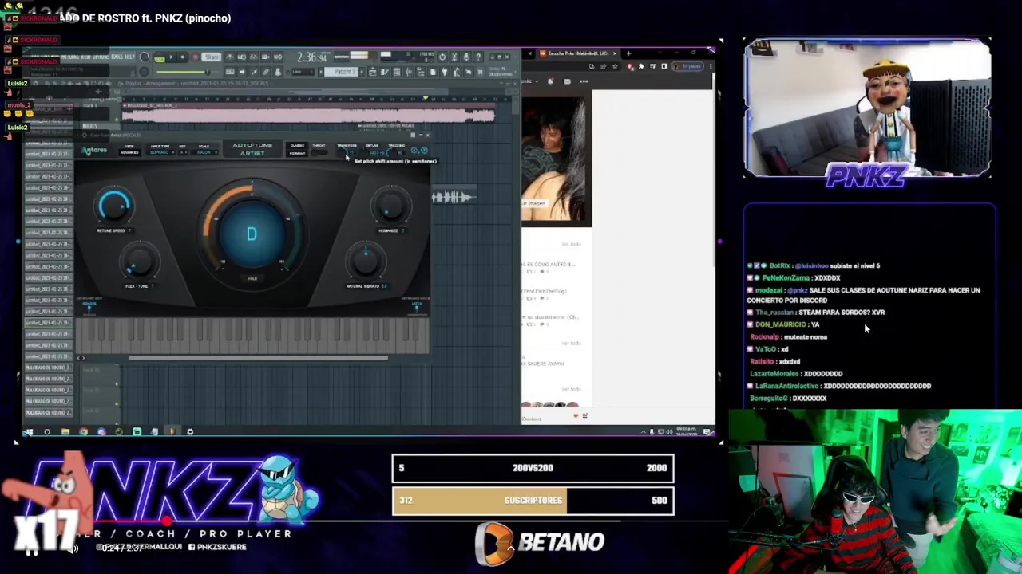Open File Explorer from the recorded taskbar

pyautogui.click(x=65, y=432)
